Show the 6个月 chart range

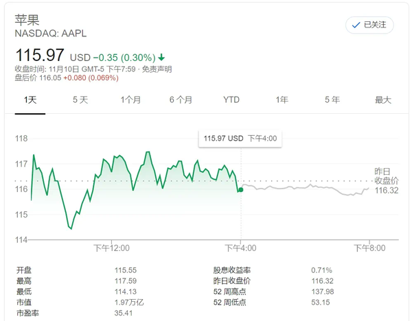[x=181, y=99]
